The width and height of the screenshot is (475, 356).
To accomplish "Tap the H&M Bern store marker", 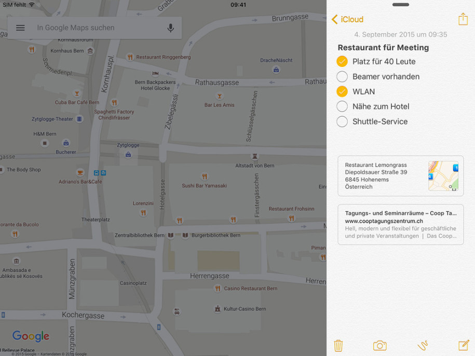I will pos(45,143).
